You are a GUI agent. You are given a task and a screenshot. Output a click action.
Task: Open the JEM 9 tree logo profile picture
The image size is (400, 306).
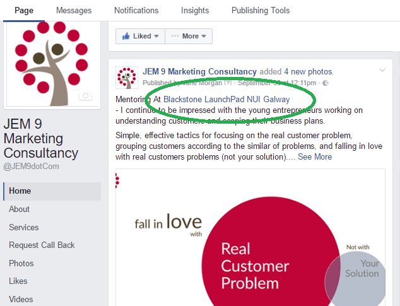pos(52,64)
